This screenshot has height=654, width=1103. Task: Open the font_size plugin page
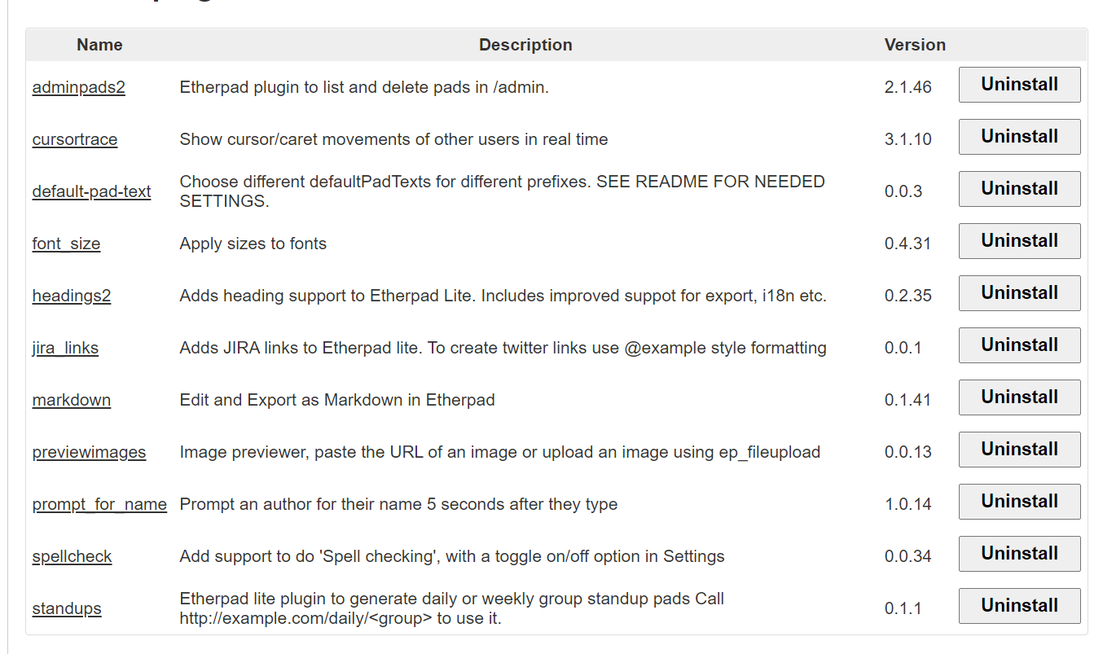(x=66, y=244)
